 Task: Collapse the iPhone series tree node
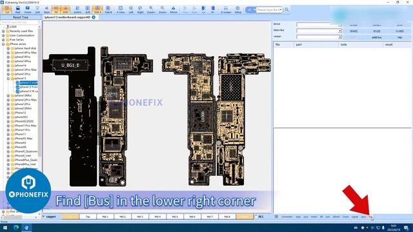(x=3, y=44)
